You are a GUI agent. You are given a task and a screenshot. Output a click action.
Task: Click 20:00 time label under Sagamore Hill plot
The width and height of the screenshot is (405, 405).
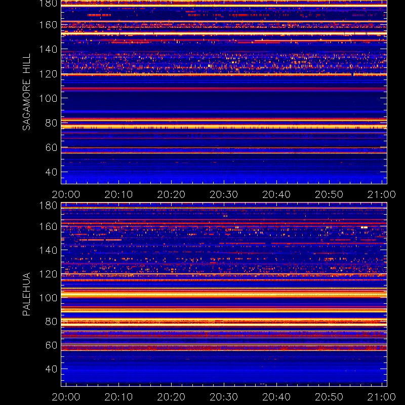point(66,194)
